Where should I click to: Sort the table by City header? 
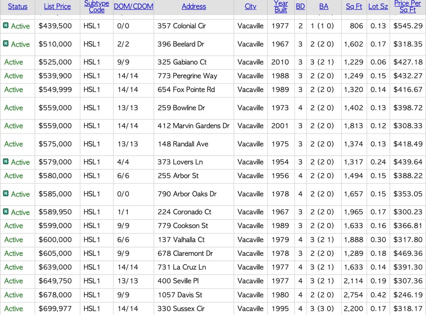tap(250, 6)
